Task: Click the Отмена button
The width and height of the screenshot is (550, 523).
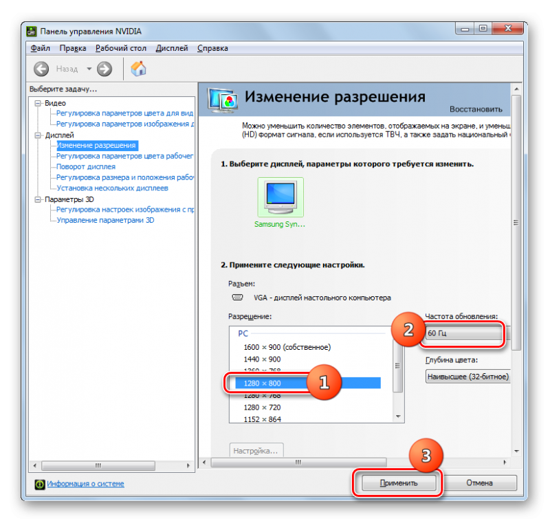Action: tap(479, 483)
